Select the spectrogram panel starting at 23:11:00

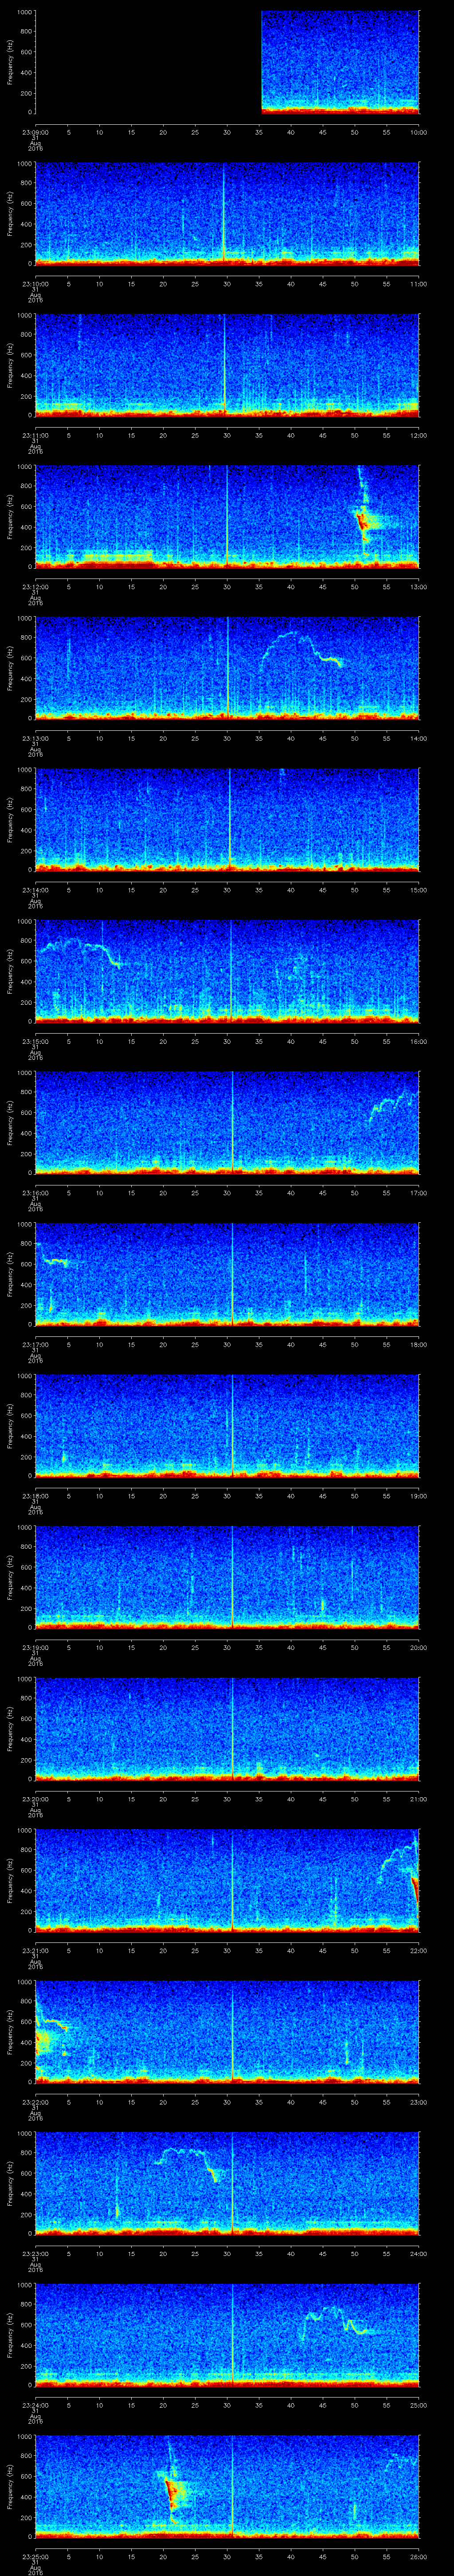click(x=227, y=365)
